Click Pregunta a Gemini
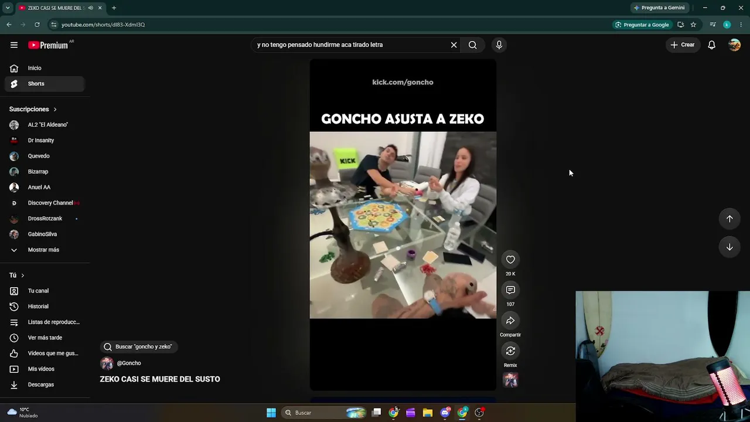 point(659,8)
